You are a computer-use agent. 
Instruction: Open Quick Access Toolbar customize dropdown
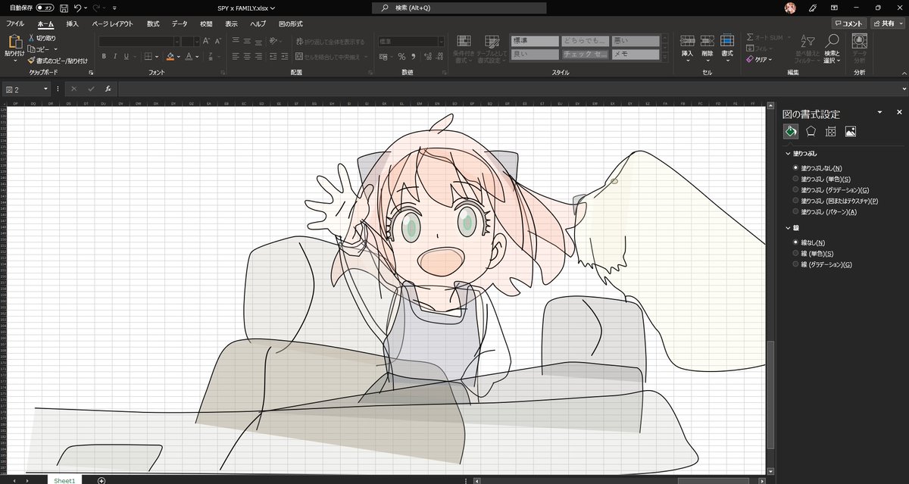point(114,8)
